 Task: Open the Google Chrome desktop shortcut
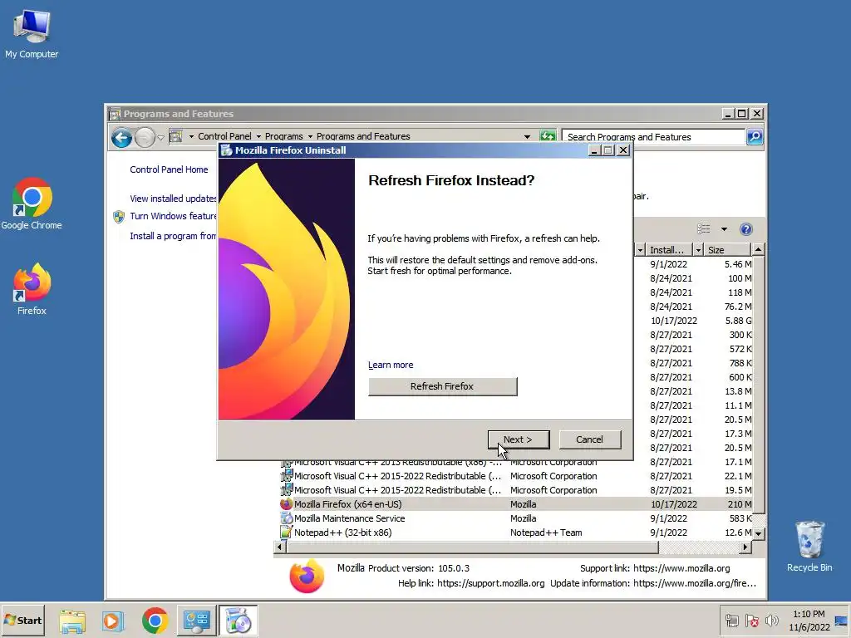pos(32,204)
